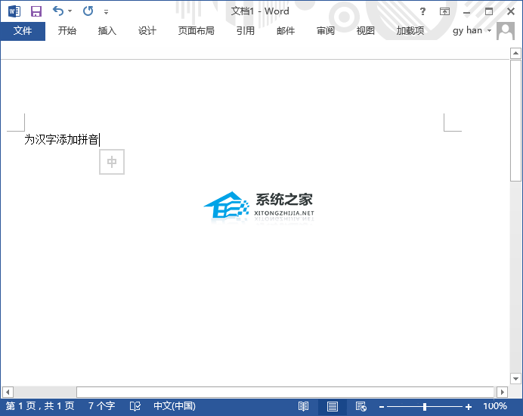Open the undo history dropdown arrow
This screenshot has width=523, height=416.
pyautogui.click(x=70, y=11)
